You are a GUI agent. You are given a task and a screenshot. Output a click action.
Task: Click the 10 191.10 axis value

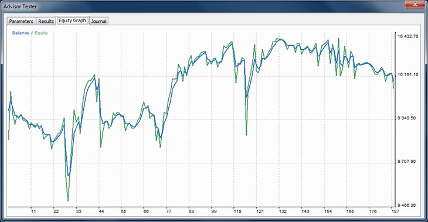coord(408,74)
